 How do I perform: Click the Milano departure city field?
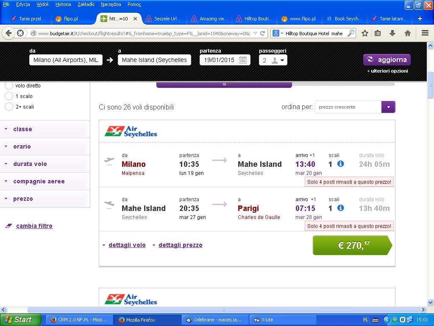pos(66,60)
